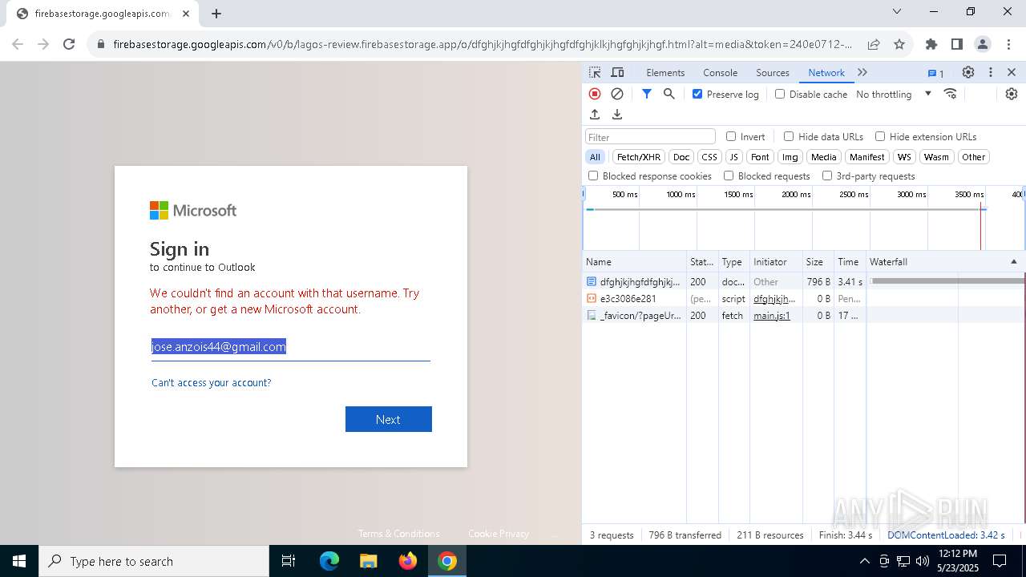Open console issues counter badge
Viewport: 1026px width, 577px height.
click(936, 73)
